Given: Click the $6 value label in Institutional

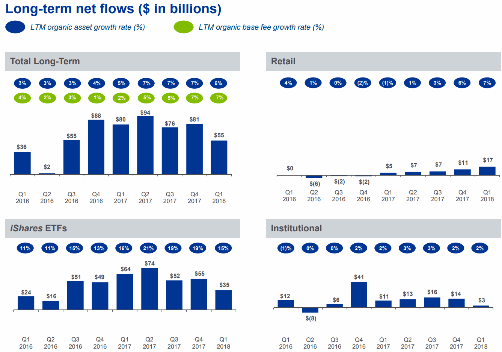Looking at the screenshot, I should [336, 300].
